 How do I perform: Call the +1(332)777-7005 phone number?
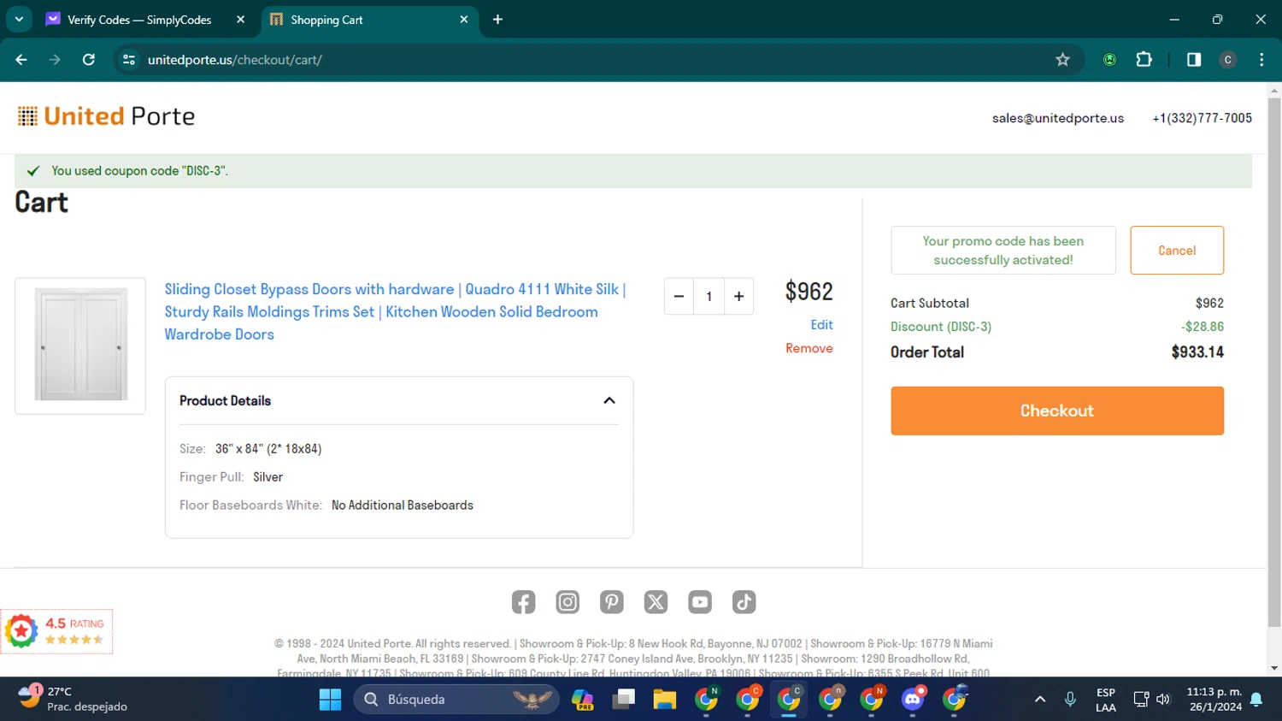tap(1202, 118)
